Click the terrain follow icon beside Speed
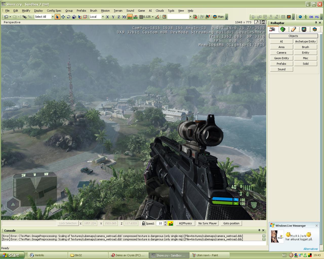Image resolution: width=324 pixels, height=259 pixels. coord(170,223)
